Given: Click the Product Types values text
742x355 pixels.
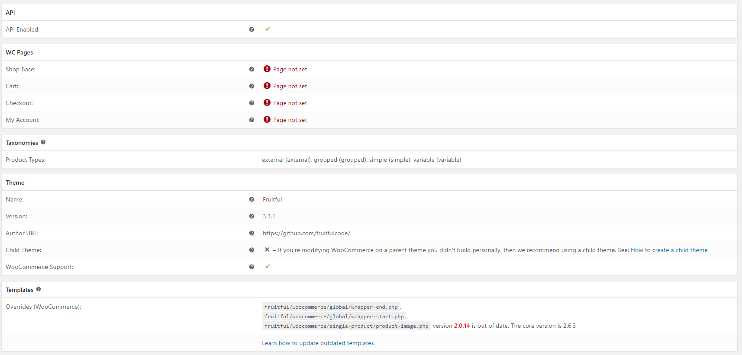Looking at the screenshot, I should point(361,160).
